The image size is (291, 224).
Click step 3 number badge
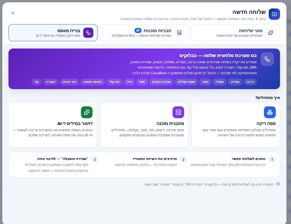coord(95,159)
